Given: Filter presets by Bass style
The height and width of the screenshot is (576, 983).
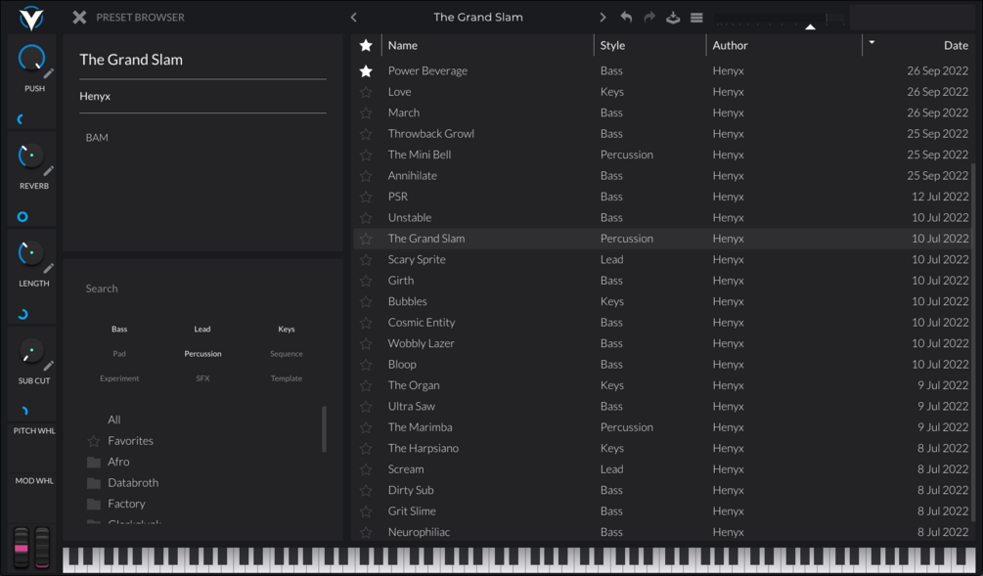Looking at the screenshot, I should (x=119, y=329).
